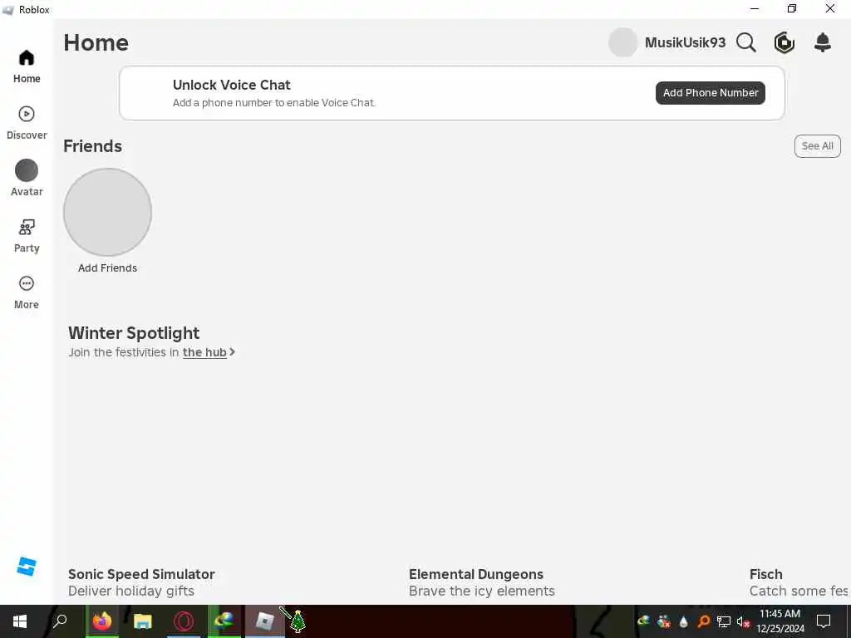Click See All friends button
Image resolution: width=851 pixels, height=638 pixels.
[x=818, y=146]
